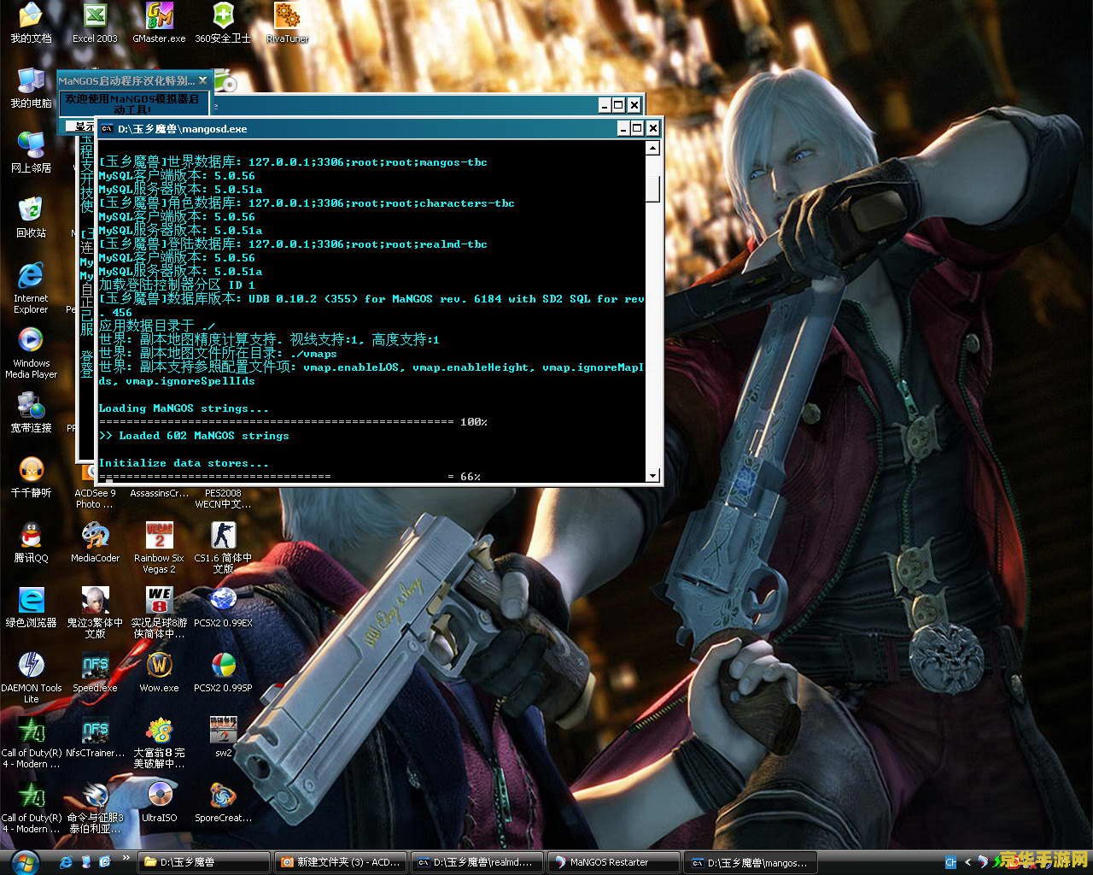Launch the Excel 2003 desktop shortcut
1093x875 pixels.
click(95, 22)
